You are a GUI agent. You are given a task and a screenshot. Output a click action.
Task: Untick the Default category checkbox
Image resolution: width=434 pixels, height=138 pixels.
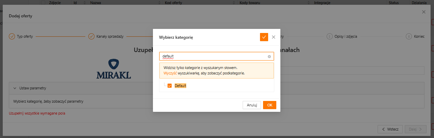[x=170, y=86]
